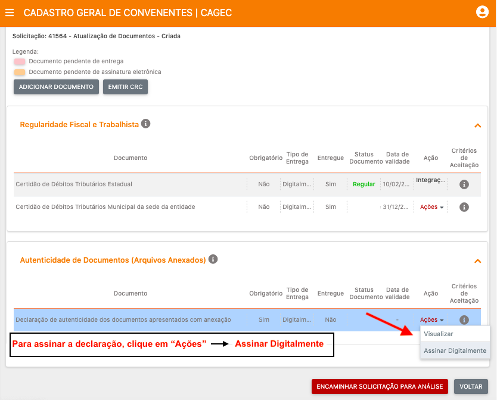Click the Adicionar Documento button
The image size is (497, 400).
(x=56, y=87)
